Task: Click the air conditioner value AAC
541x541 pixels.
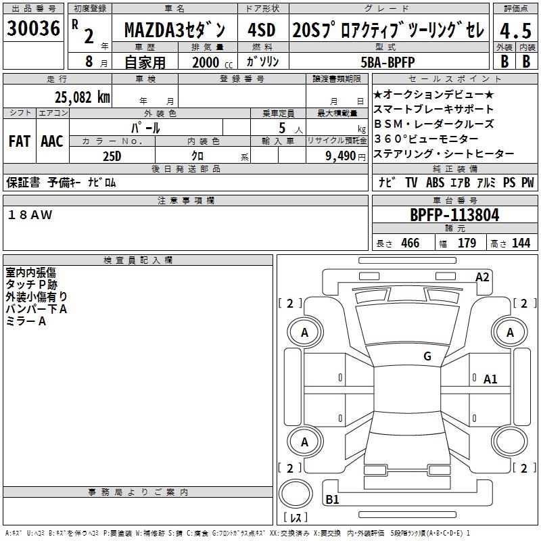Action: pos(52,141)
